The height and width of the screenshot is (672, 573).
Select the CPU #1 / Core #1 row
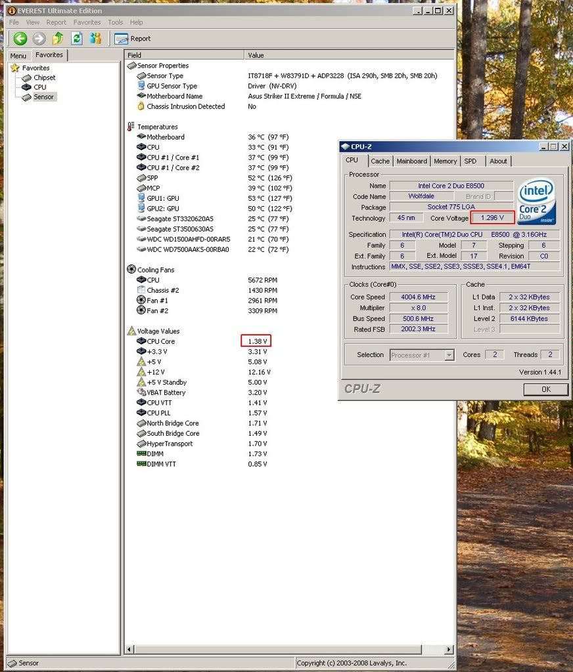point(290,157)
